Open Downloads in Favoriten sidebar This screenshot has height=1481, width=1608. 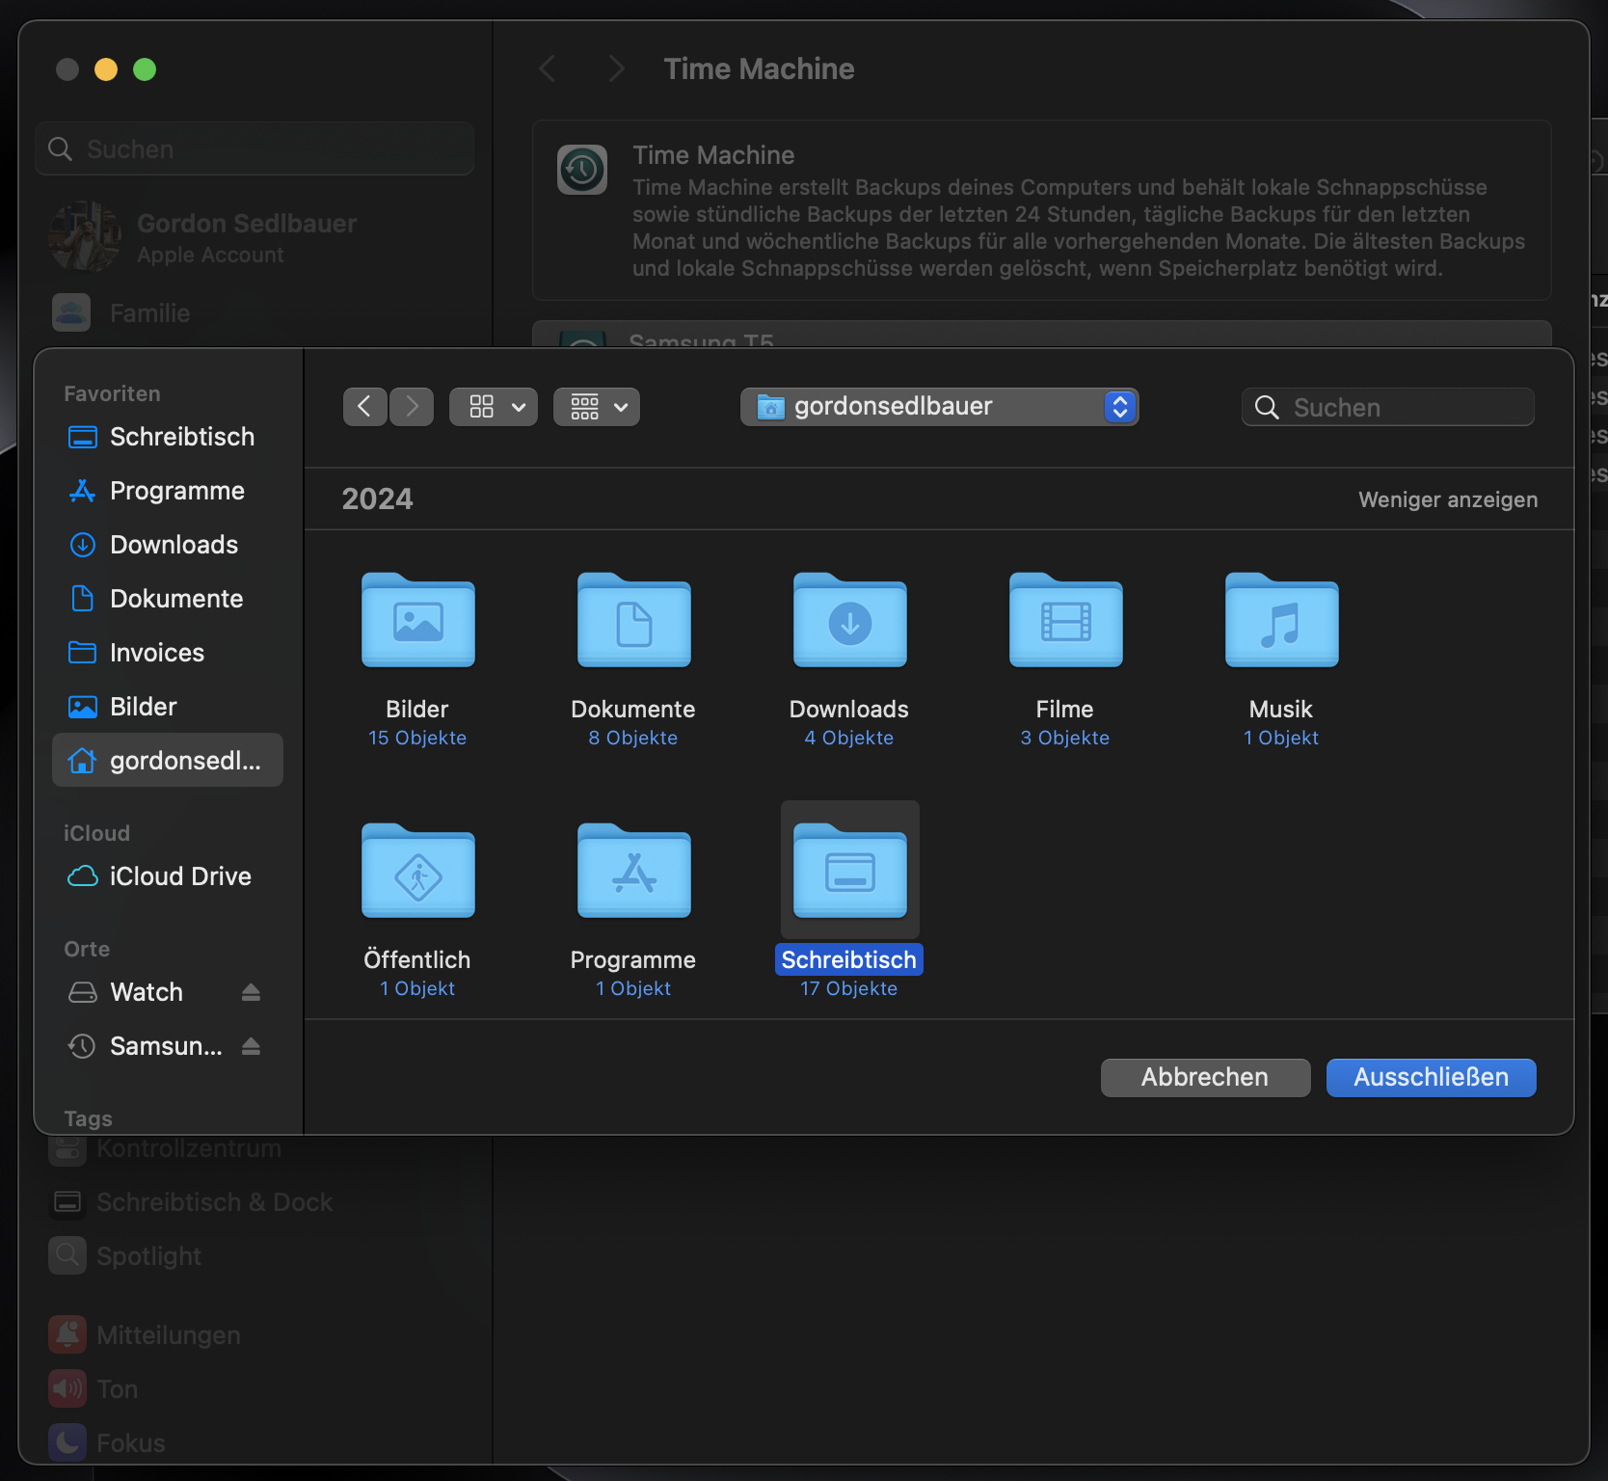[168, 545]
